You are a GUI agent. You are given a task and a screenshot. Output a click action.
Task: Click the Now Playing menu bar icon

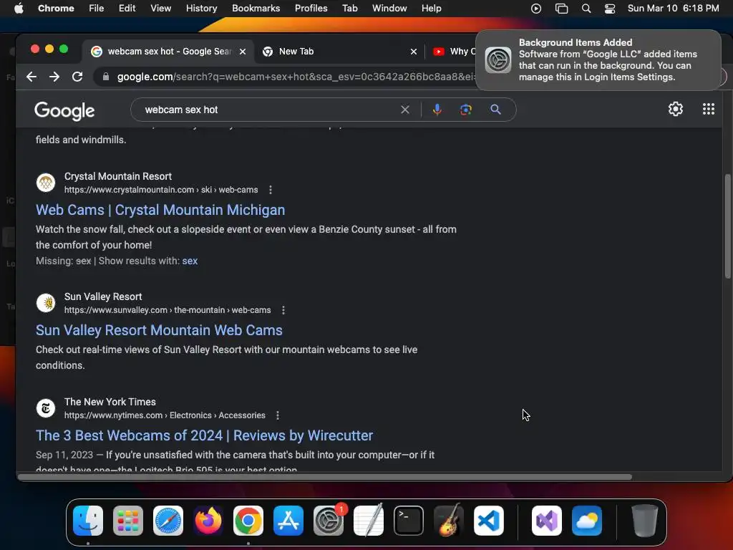click(536, 9)
